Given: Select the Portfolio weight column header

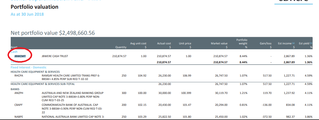Looking at the screenshot, I should click(x=242, y=42).
